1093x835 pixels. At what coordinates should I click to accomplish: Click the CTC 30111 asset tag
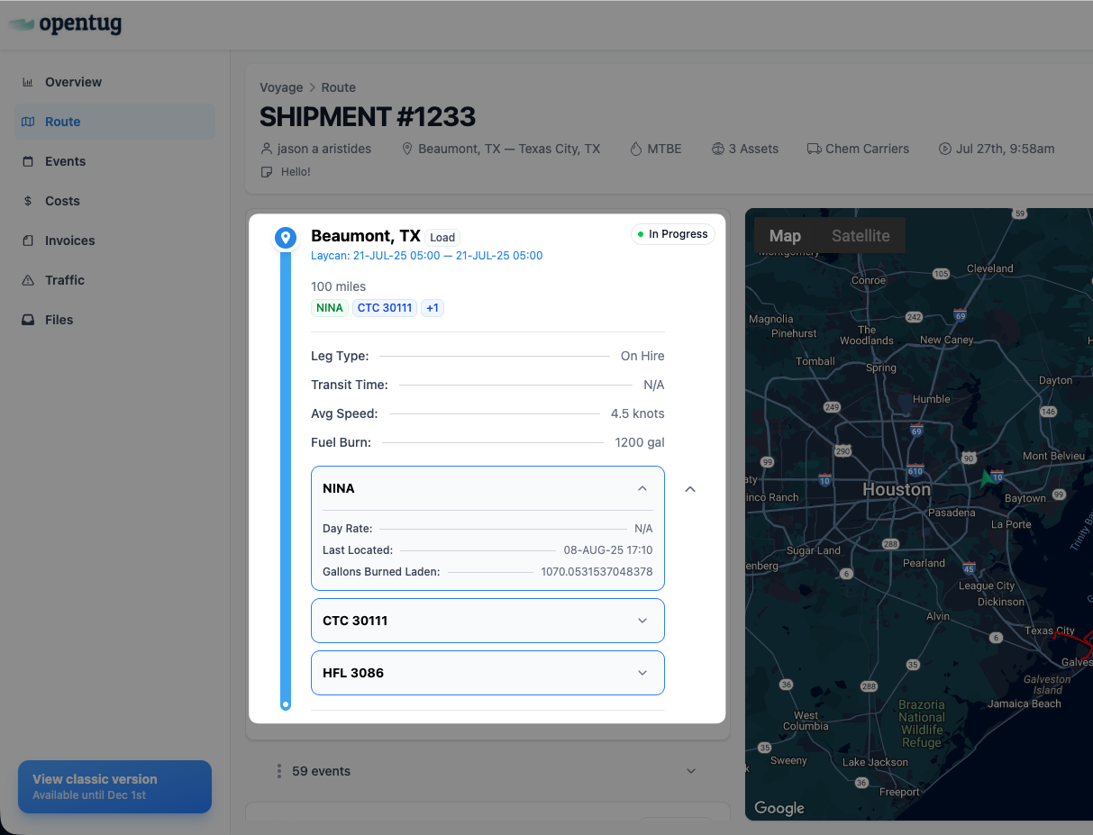tap(385, 308)
